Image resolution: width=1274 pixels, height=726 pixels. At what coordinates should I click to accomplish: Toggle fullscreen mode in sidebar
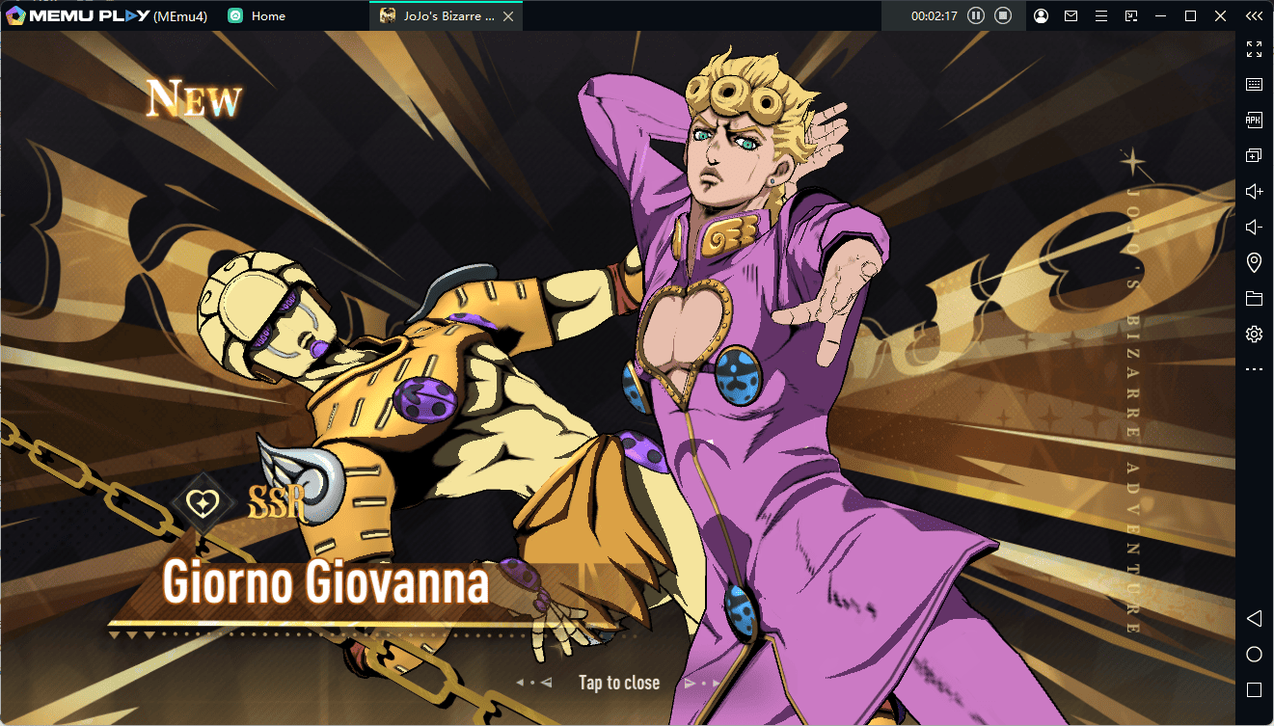coord(1254,49)
